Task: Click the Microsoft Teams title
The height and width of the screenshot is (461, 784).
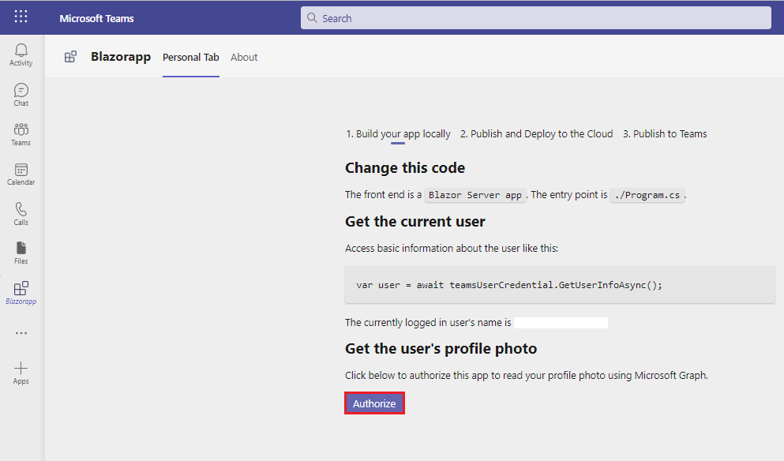Action: 96,18
